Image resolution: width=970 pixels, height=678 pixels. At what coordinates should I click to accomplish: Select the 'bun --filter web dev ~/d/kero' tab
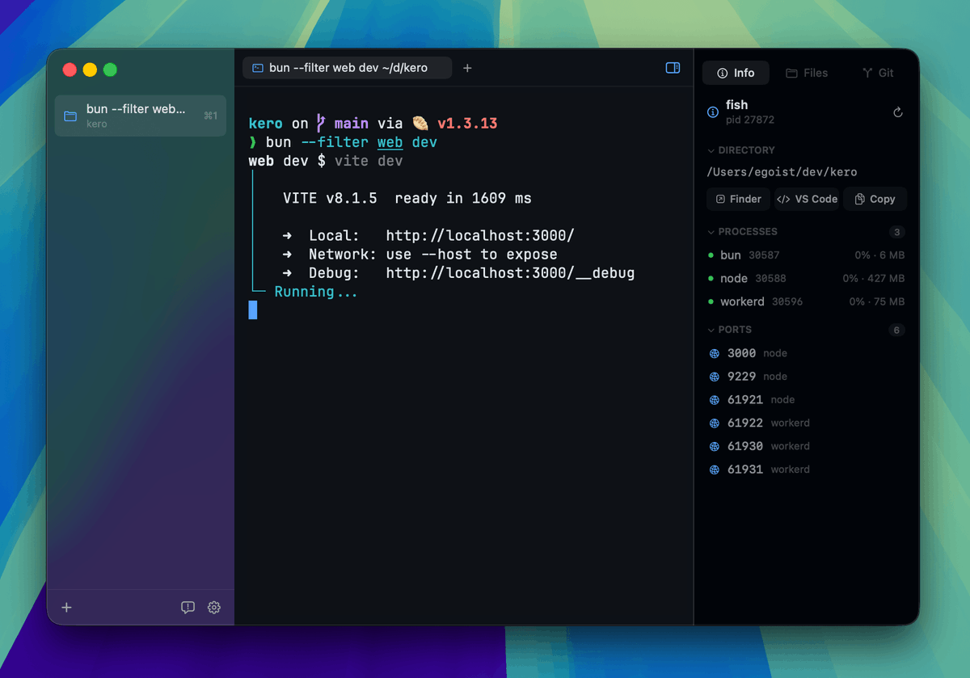tap(347, 68)
